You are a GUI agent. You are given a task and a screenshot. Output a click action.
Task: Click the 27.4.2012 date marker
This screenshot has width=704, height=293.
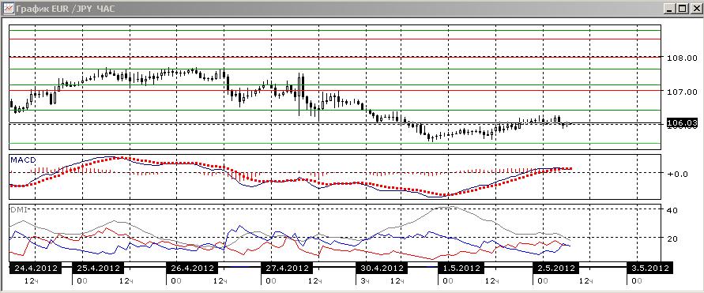286,268
